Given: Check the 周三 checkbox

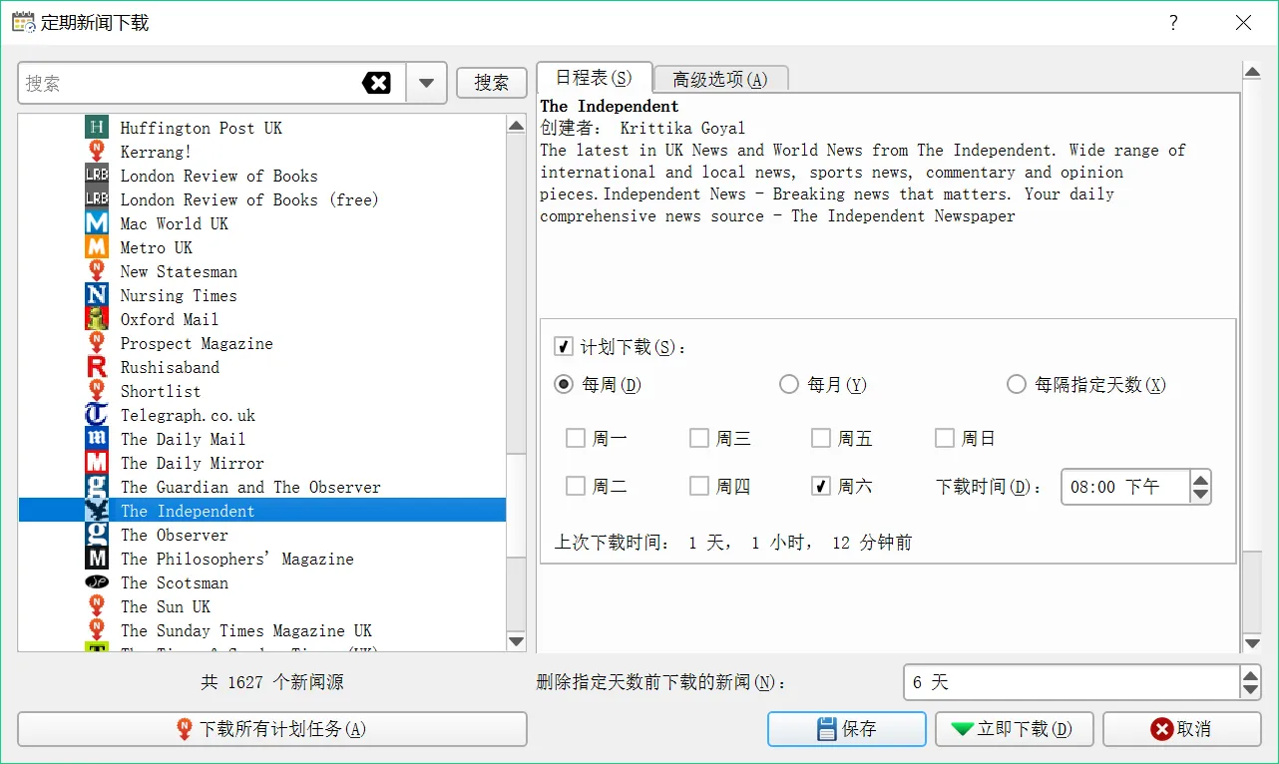Looking at the screenshot, I should click(x=699, y=438).
